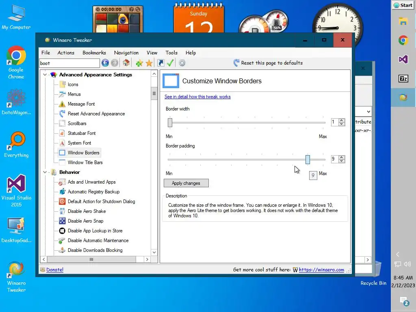Click the Border width slider thumb
Viewport: 416px width, 312px height.
(x=170, y=123)
